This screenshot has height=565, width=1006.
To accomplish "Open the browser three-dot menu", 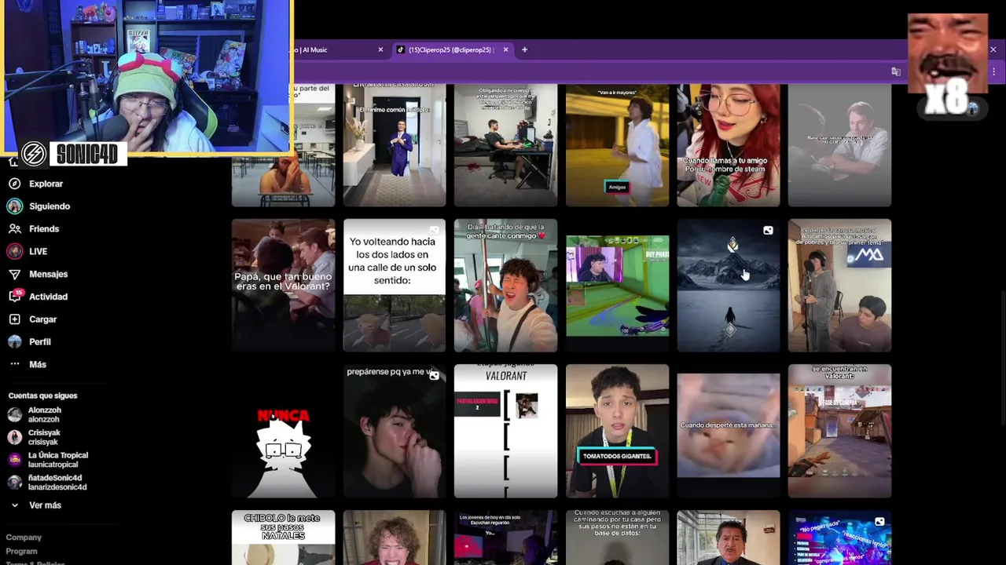I will (993, 71).
